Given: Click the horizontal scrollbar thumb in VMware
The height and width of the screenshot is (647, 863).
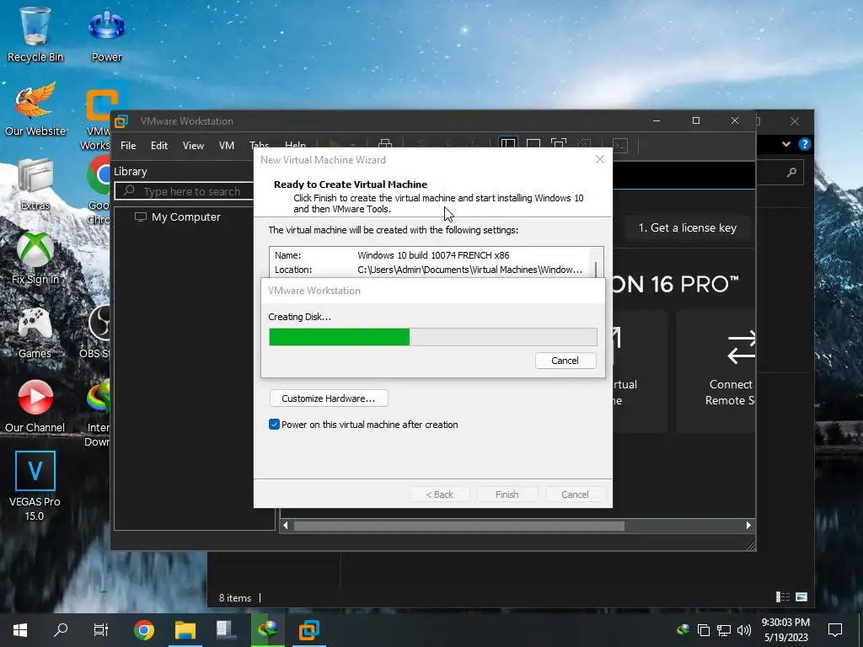Looking at the screenshot, I should pyautogui.click(x=459, y=526).
